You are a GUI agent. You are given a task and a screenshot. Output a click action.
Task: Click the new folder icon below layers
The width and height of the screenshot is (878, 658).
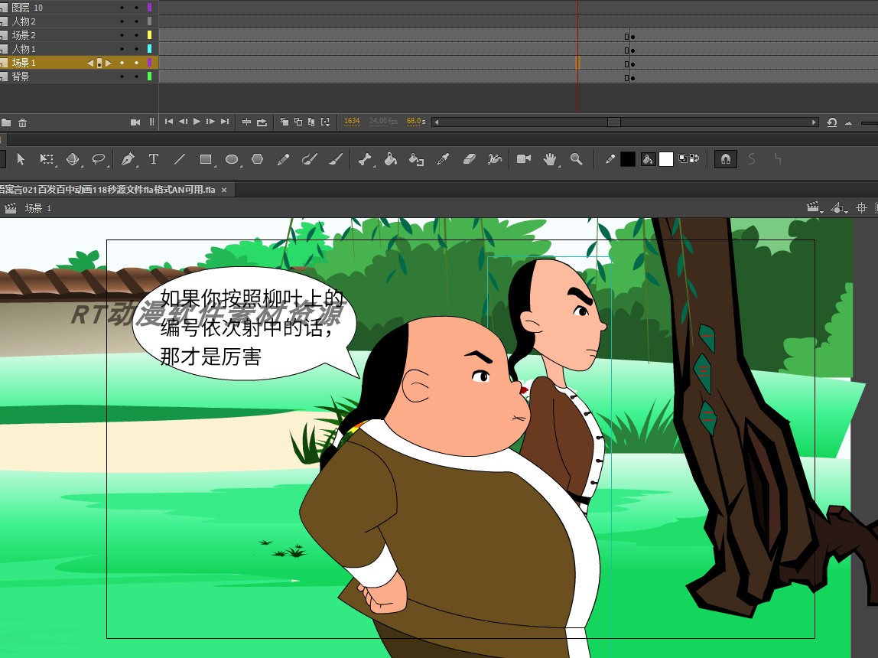(x=6, y=122)
